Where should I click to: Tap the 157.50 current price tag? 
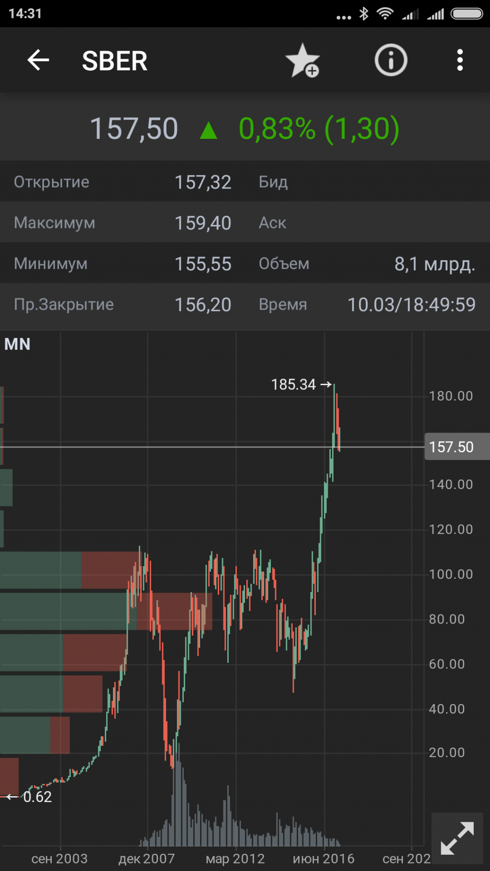click(457, 447)
